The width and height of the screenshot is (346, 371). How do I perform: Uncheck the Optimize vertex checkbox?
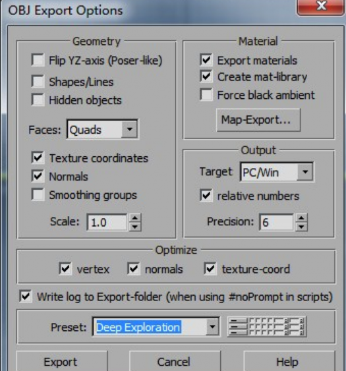65,269
